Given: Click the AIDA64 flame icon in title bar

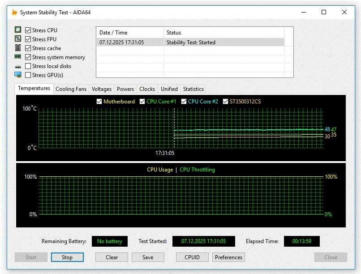Looking at the screenshot, I should coord(14,12).
